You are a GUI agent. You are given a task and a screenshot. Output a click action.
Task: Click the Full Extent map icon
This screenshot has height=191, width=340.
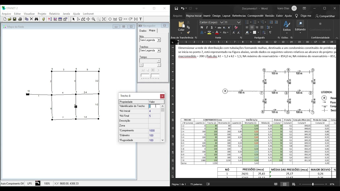104,19
